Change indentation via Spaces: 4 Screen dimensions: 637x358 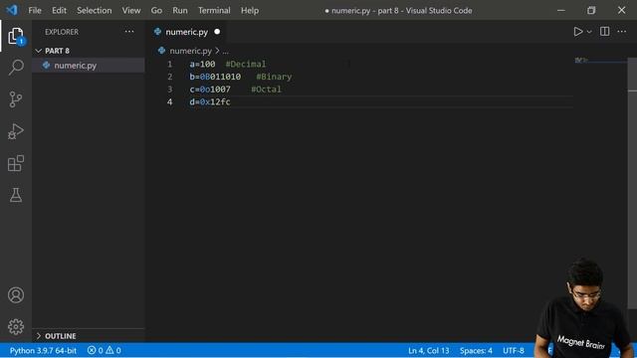(476, 350)
